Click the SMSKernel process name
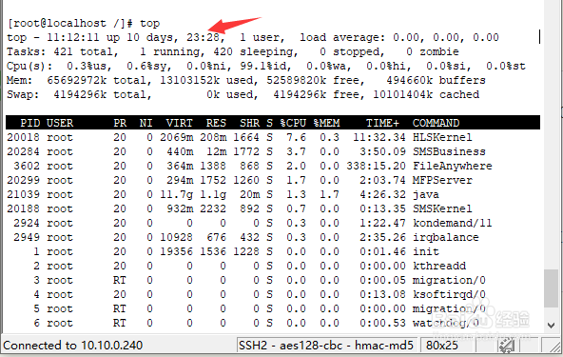563x357 pixels. click(442, 208)
